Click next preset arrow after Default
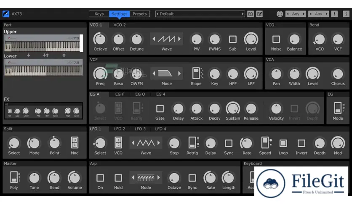Viewport: 352px width, 204px height. 243,14
